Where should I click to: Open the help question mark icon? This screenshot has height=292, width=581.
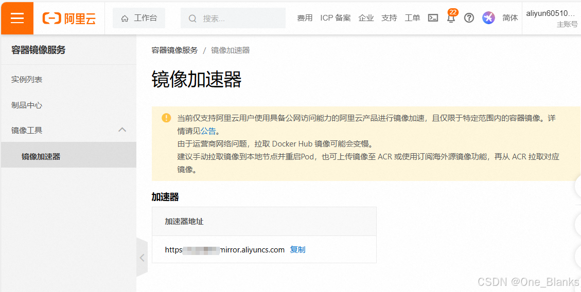[469, 18]
